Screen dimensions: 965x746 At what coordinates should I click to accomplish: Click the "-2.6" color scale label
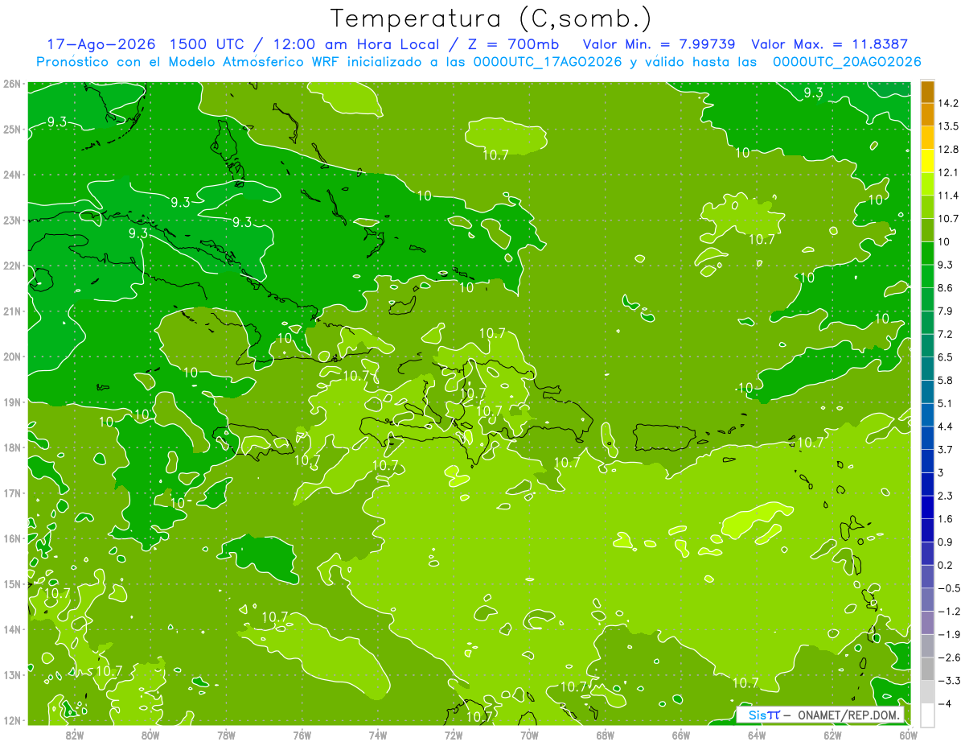[x=949, y=658]
